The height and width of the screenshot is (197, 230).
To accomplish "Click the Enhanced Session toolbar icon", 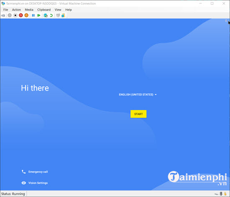I will [x=58, y=15].
